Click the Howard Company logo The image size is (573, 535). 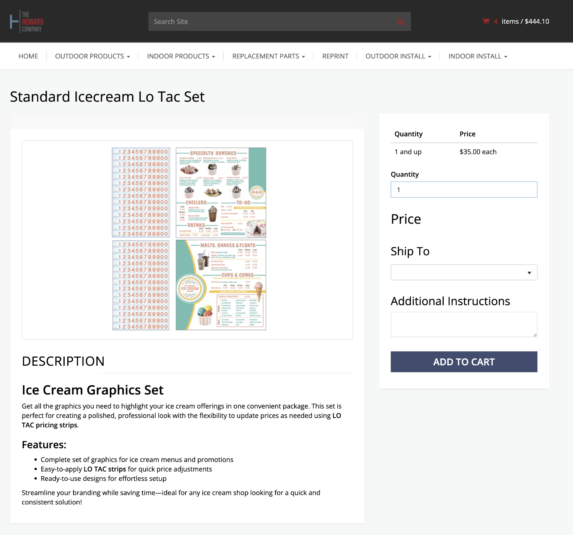(x=26, y=21)
